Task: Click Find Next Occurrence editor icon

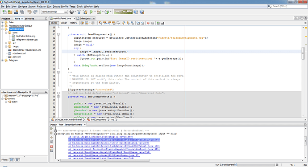Action: (109, 23)
